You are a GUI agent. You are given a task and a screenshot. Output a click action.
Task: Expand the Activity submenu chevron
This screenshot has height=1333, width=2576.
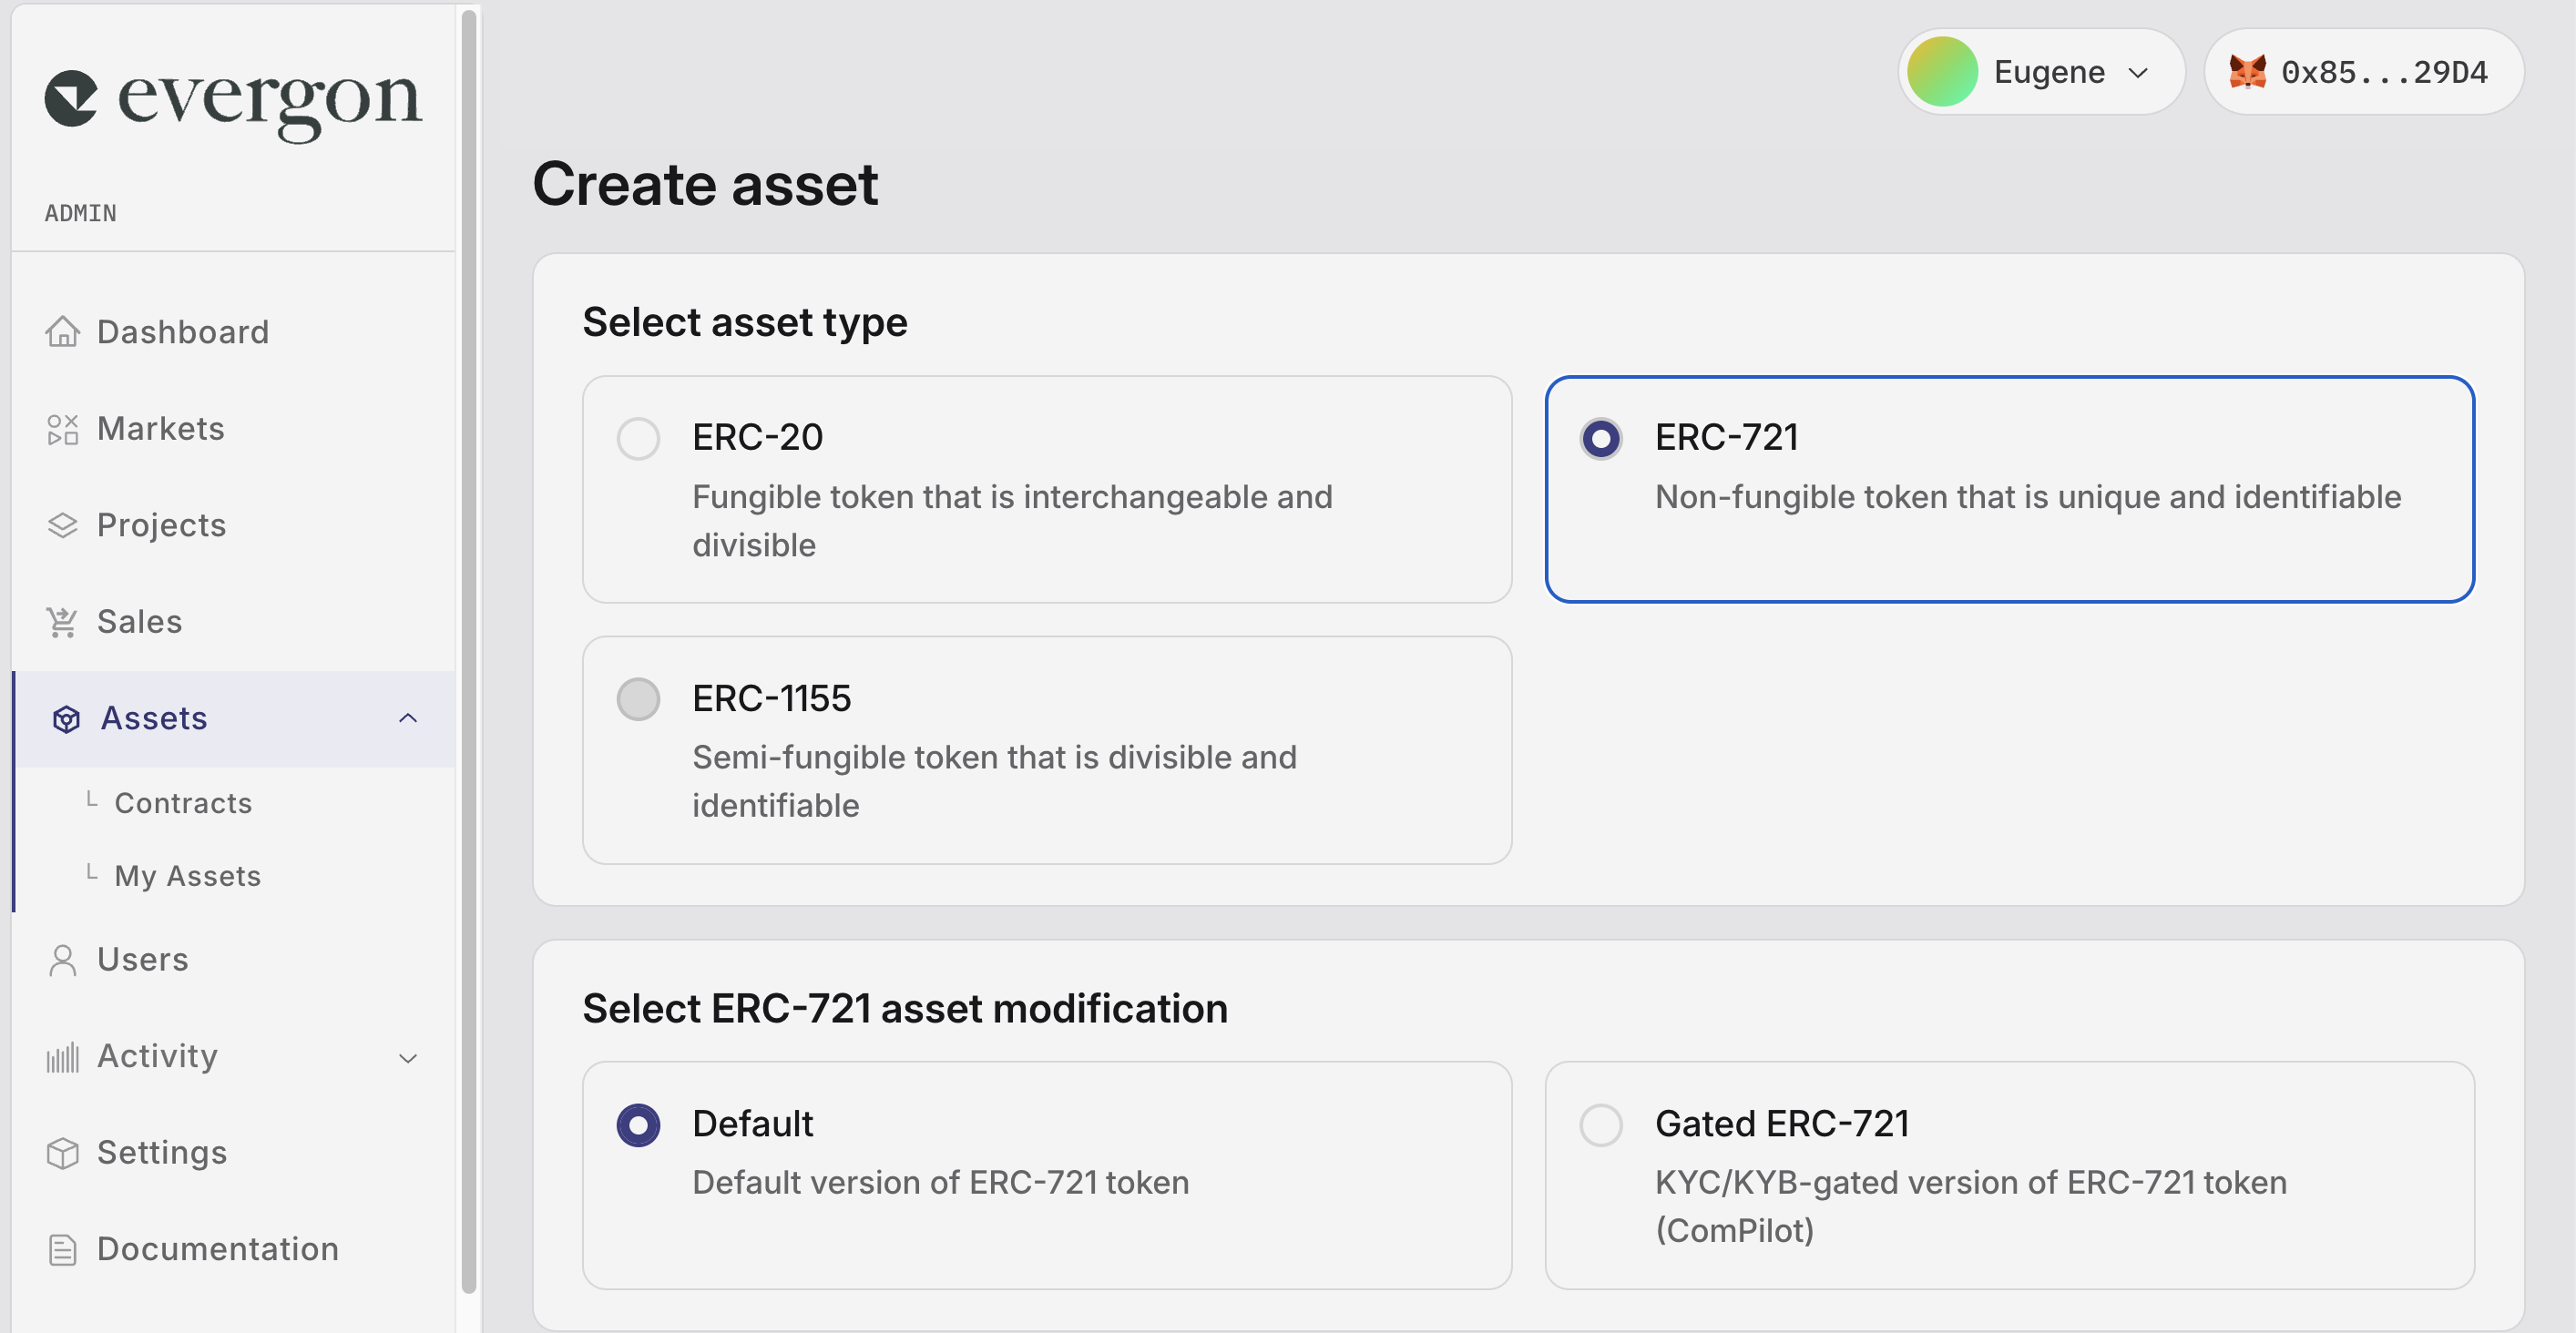tap(408, 1057)
